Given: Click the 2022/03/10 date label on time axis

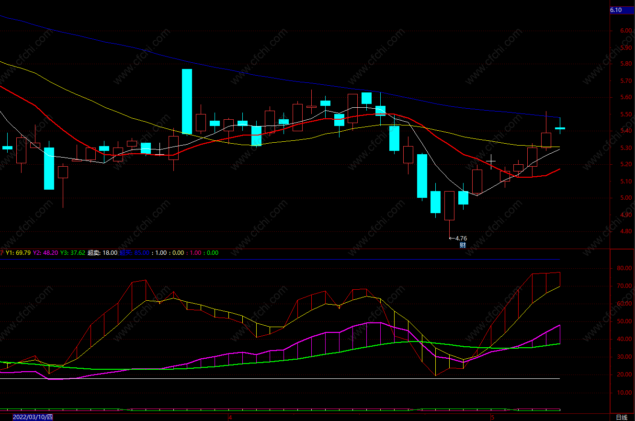Looking at the screenshot, I should 33,417.
